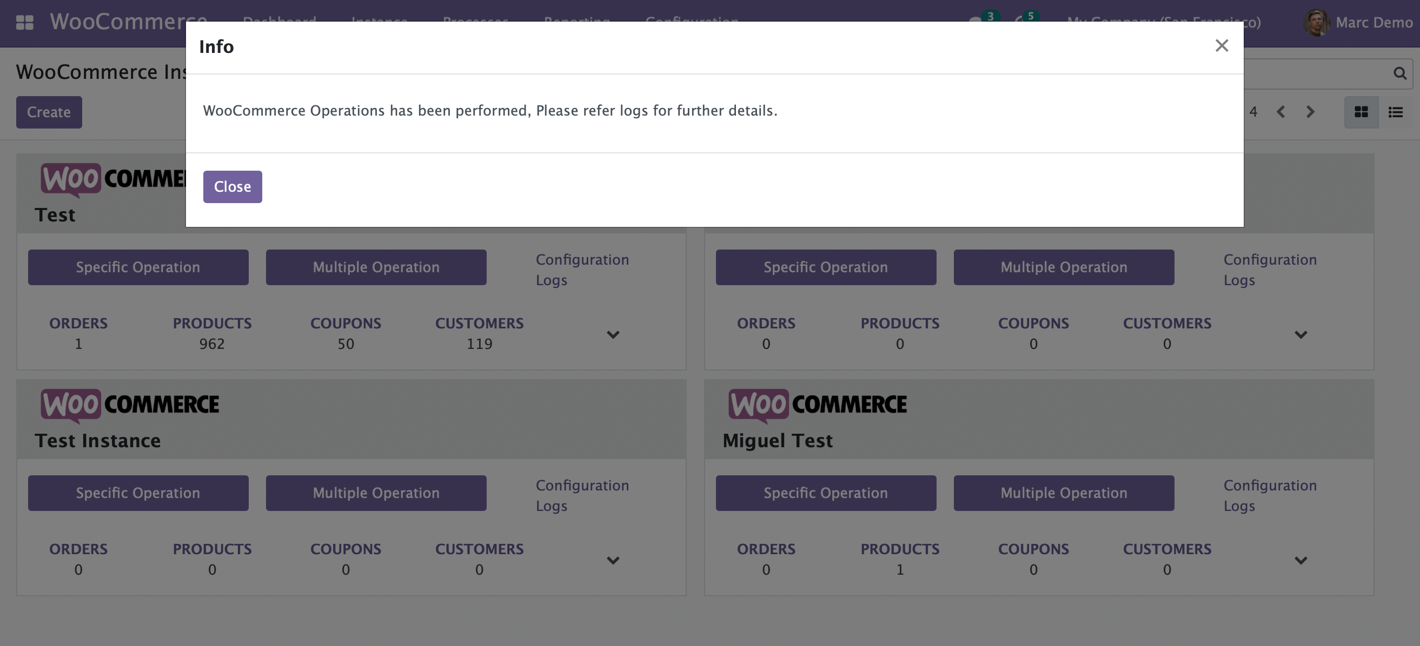Screen dimensions: 1420x646
Task: Open messaging icon with badge 3
Action: pyautogui.click(x=978, y=22)
